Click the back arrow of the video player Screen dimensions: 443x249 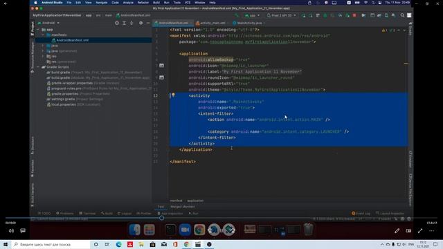pyautogui.click(x=5, y=3)
